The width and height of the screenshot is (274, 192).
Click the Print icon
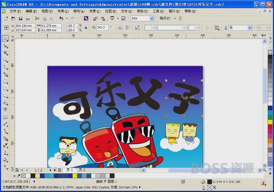tap(28, 18)
